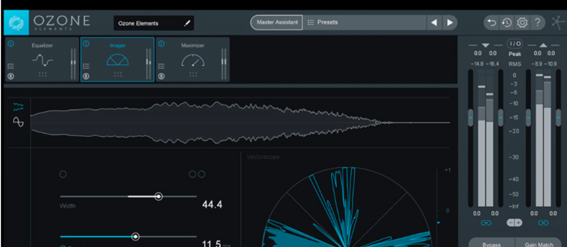Click Imager module gain faders

[x=148, y=64]
